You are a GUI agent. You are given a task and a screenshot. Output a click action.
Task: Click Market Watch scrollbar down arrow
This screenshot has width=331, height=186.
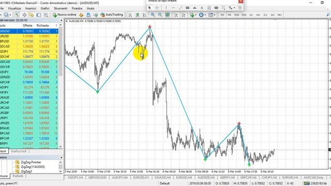coord(61,147)
